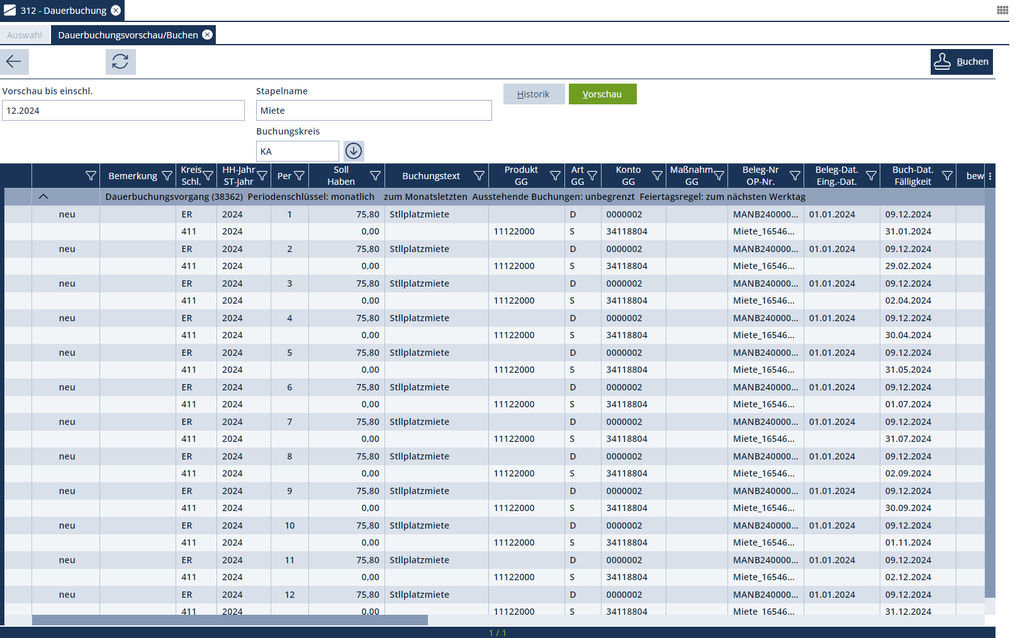Screen dimensions: 1015x638
Task: Open filter dropdown for Per column
Action: point(300,176)
